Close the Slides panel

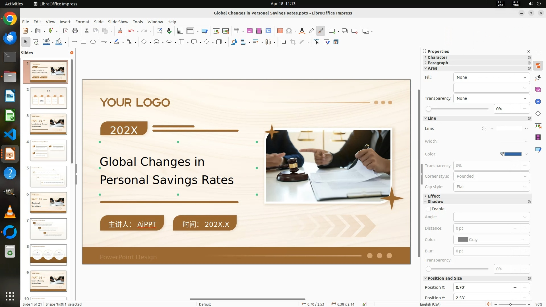point(72,53)
